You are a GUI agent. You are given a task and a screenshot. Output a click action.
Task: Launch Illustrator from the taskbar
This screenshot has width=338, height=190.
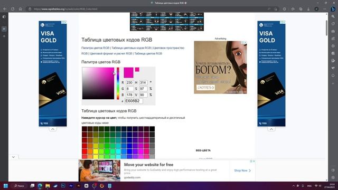click(x=79, y=186)
